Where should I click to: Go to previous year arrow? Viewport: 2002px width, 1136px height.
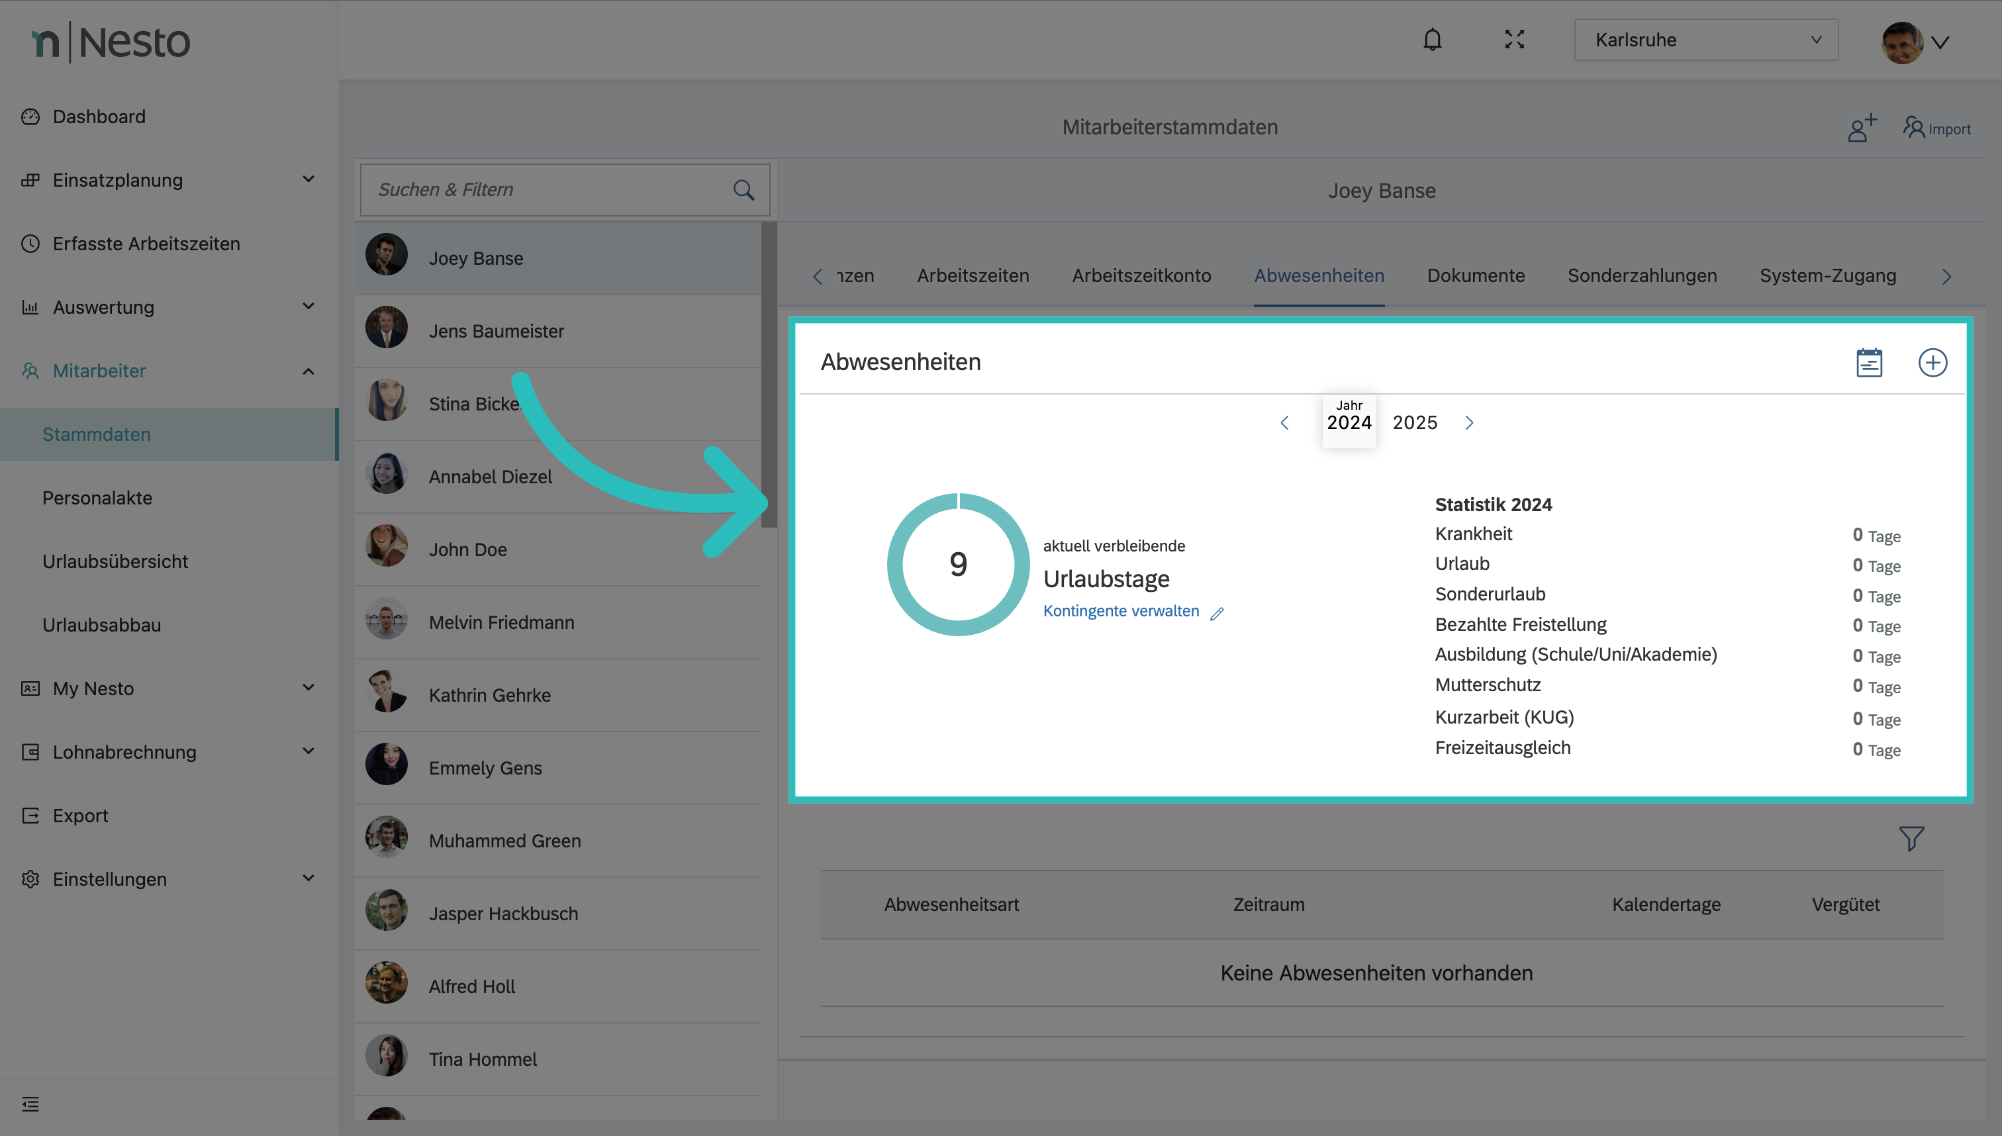tap(1284, 423)
